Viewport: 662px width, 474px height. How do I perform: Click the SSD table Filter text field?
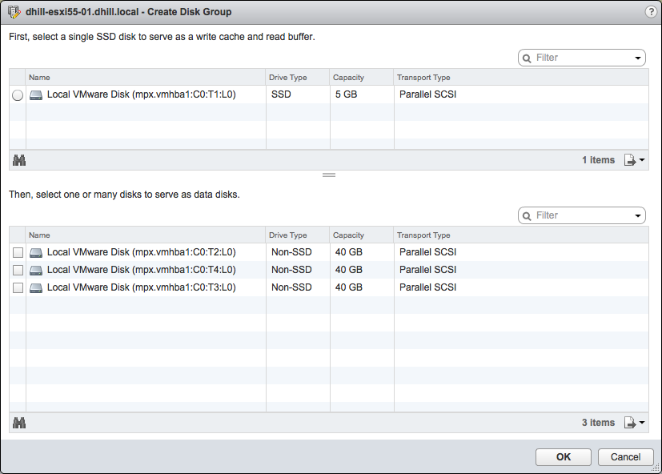pyautogui.click(x=583, y=58)
